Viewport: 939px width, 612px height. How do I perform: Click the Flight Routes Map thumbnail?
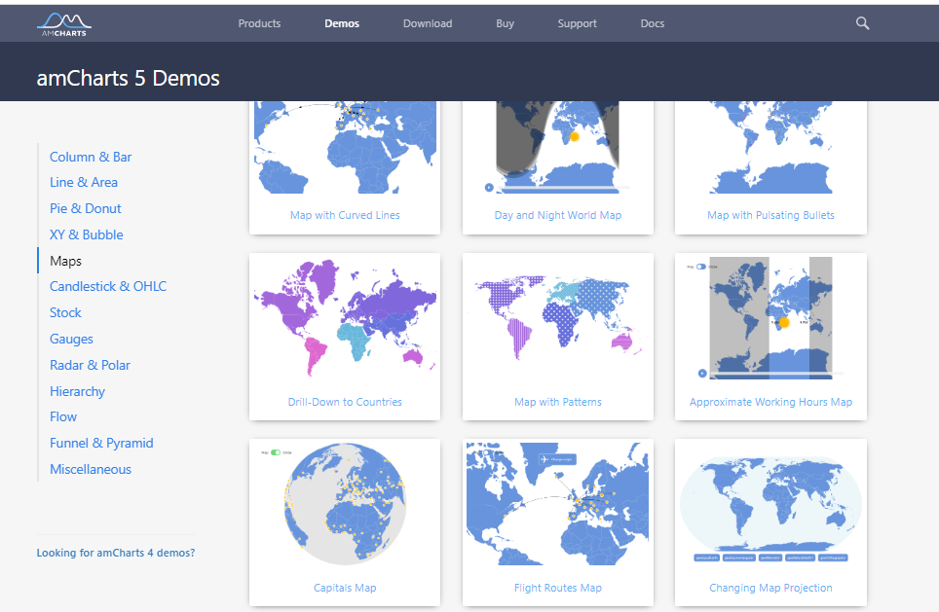click(x=558, y=504)
